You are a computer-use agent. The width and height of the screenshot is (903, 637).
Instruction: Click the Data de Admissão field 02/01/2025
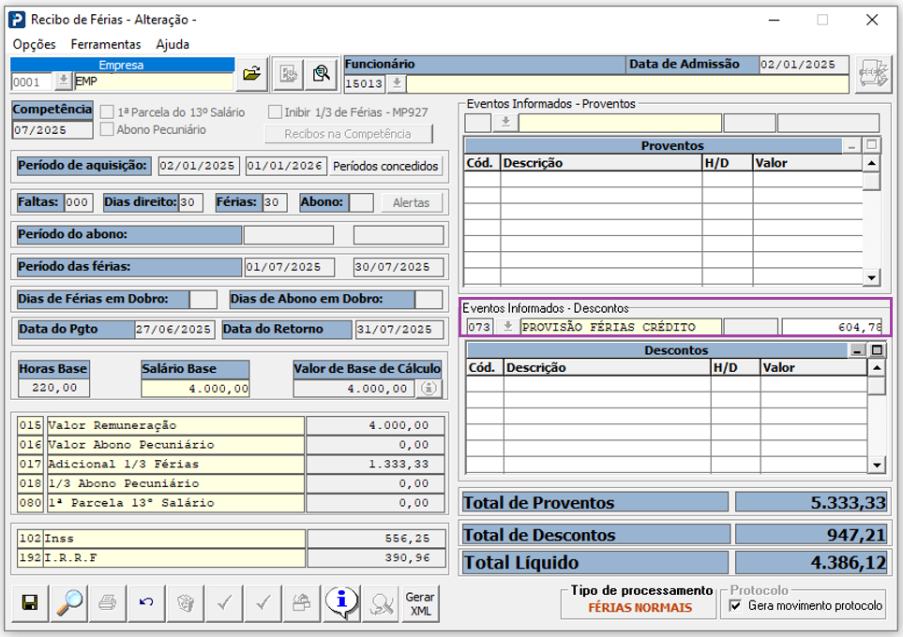(x=804, y=65)
